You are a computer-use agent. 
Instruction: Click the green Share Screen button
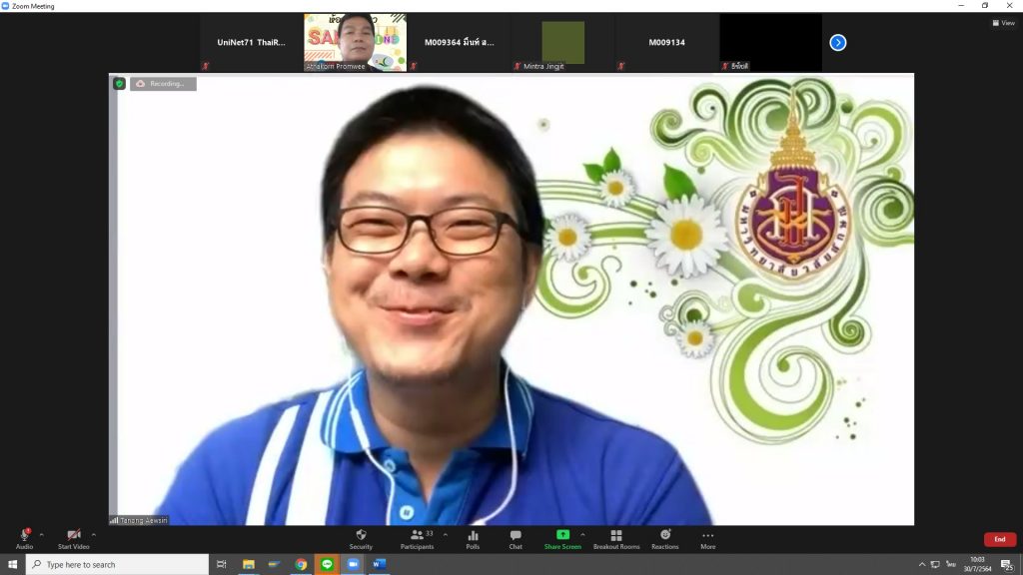[562, 538]
